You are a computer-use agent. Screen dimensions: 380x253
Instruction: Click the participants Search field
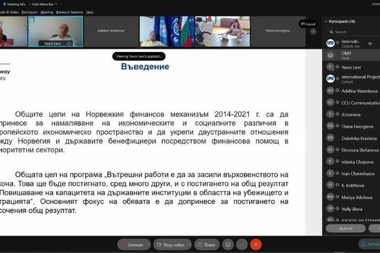[x=353, y=32]
